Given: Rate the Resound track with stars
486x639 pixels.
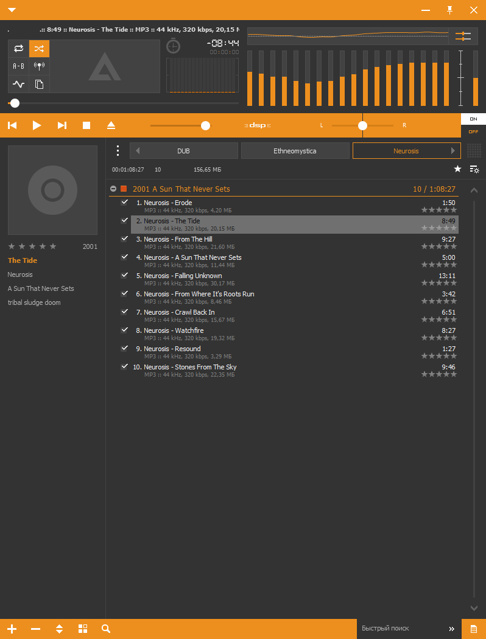Looking at the screenshot, I should coord(439,356).
